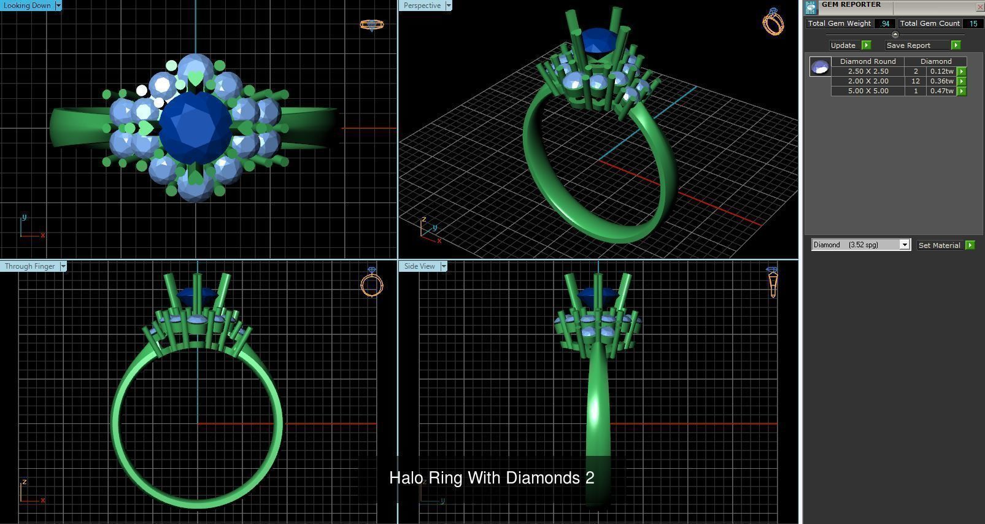Click the 2.50 X 2.50 size cell
The width and height of the screenshot is (985, 524).
click(868, 71)
